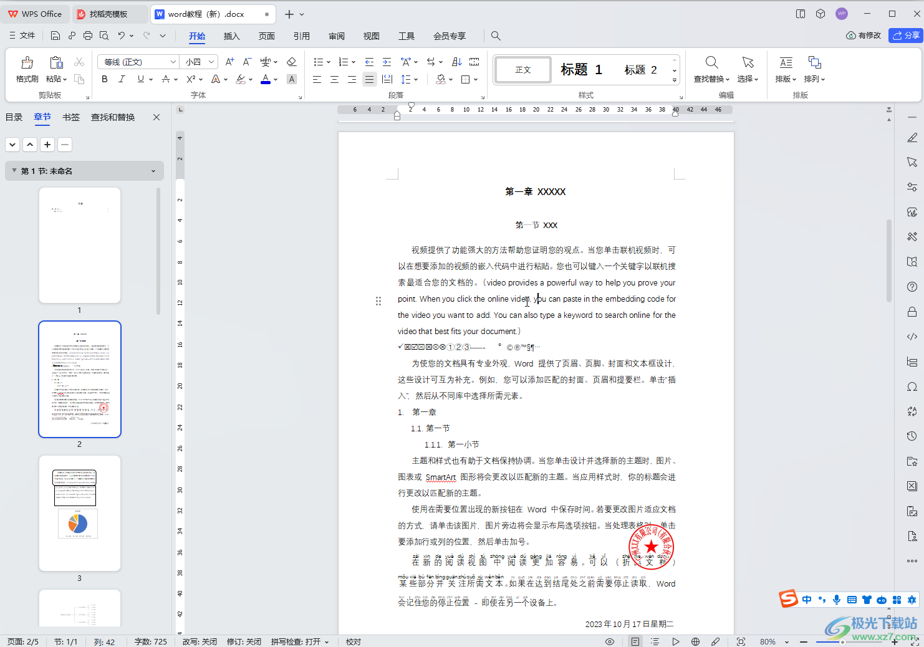Click the sort icon
Viewport: 924px width, 647px height.
[456, 62]
